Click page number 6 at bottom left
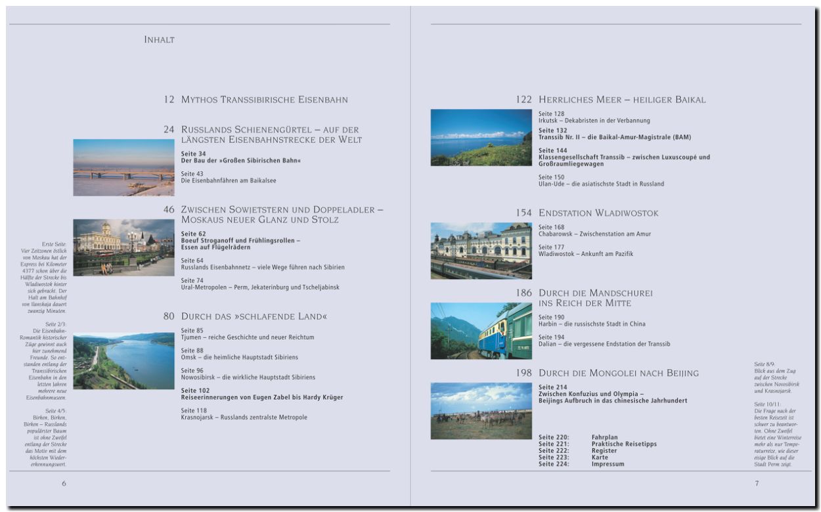821x512 pixels. pyautogui.click(x=64, y=484)
